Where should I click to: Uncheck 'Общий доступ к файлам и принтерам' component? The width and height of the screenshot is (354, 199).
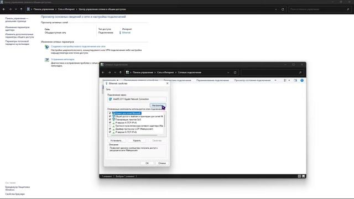[110, 117]
